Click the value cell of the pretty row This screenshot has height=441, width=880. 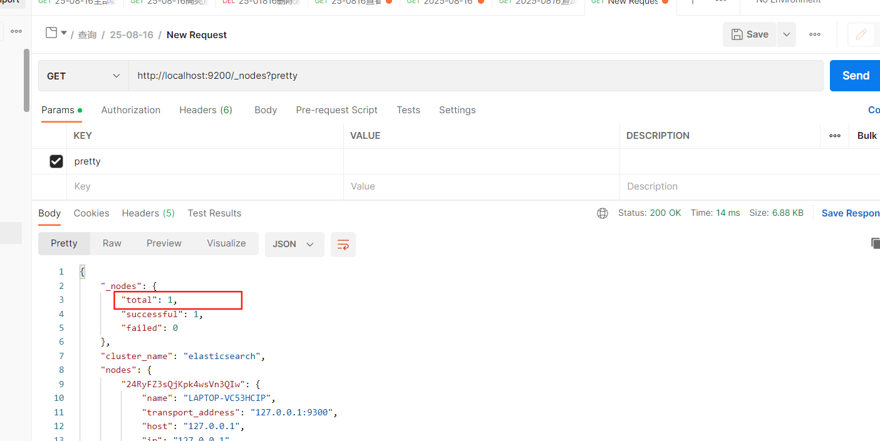[482, 161]
